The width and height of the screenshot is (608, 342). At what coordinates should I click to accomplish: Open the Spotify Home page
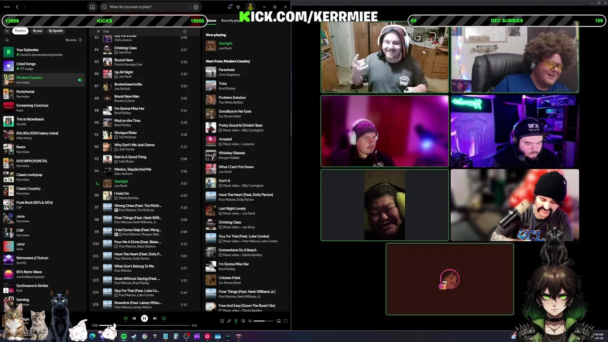pyautogui.click(x=92, y=7)
